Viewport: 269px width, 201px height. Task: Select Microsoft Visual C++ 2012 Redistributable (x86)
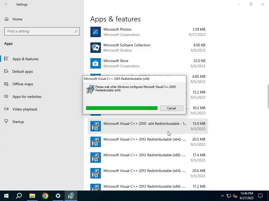[x=148, y=158]
